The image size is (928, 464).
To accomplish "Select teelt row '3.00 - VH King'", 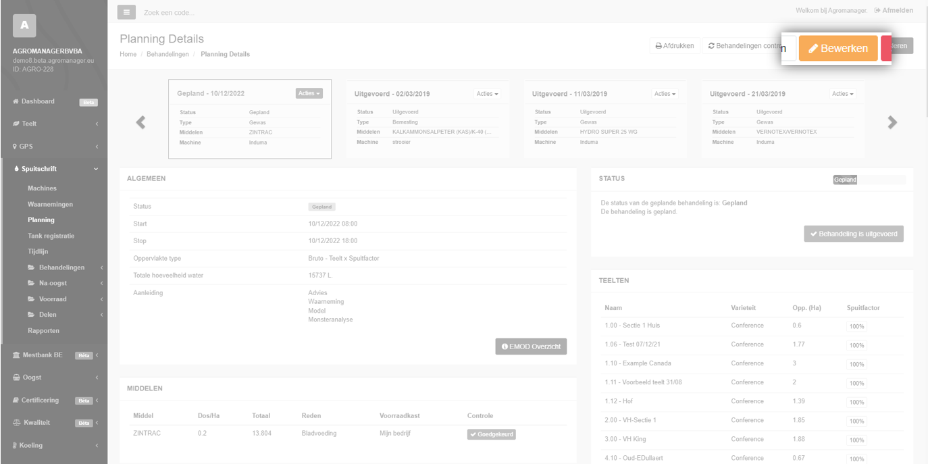I will coord(752,439).
